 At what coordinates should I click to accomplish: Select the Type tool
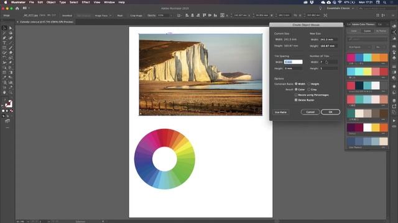(4, 43)
